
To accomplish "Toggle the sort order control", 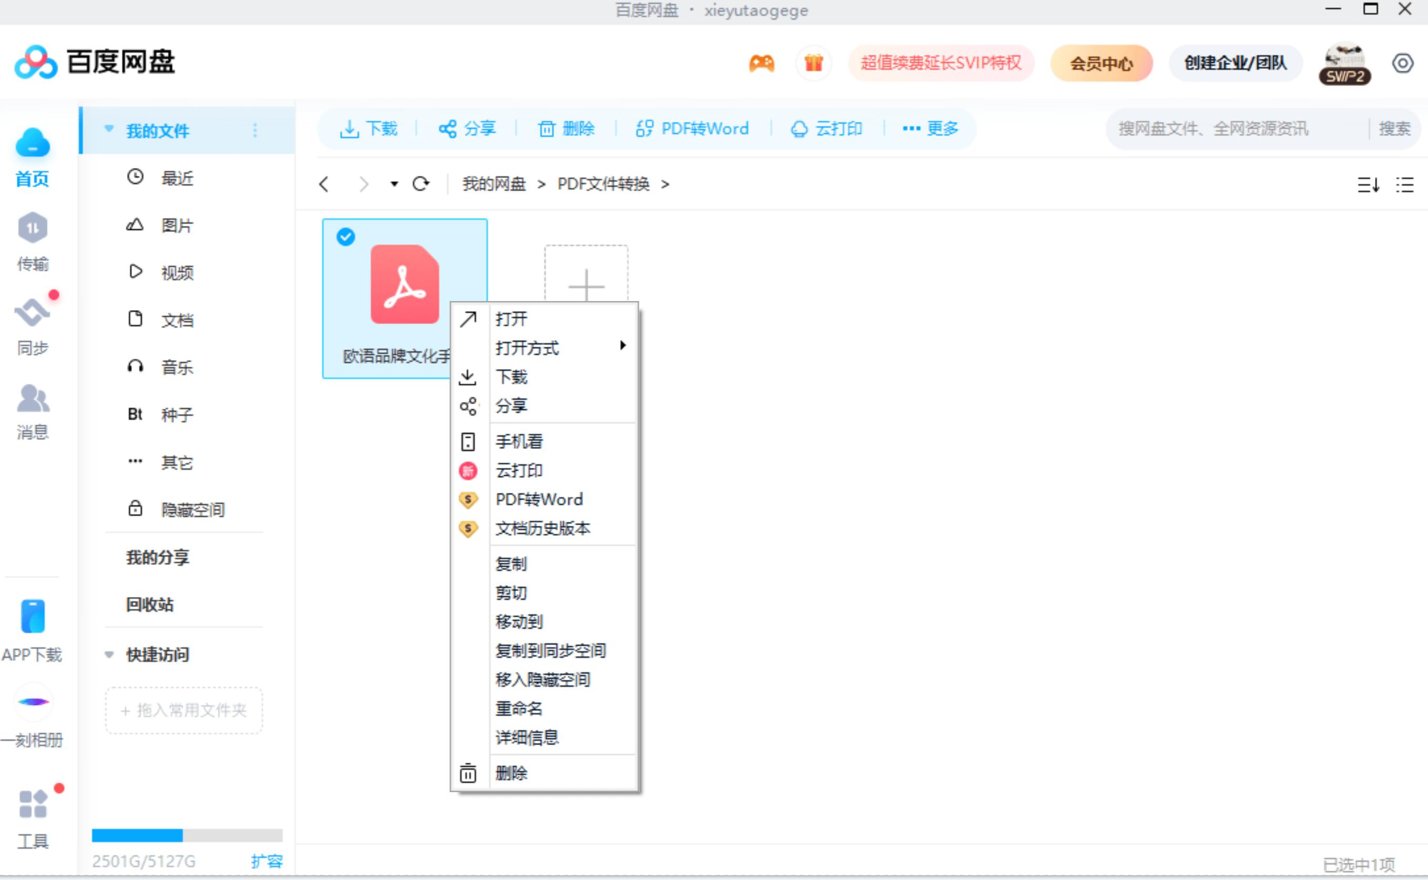I will click(x=1368, y=185).
